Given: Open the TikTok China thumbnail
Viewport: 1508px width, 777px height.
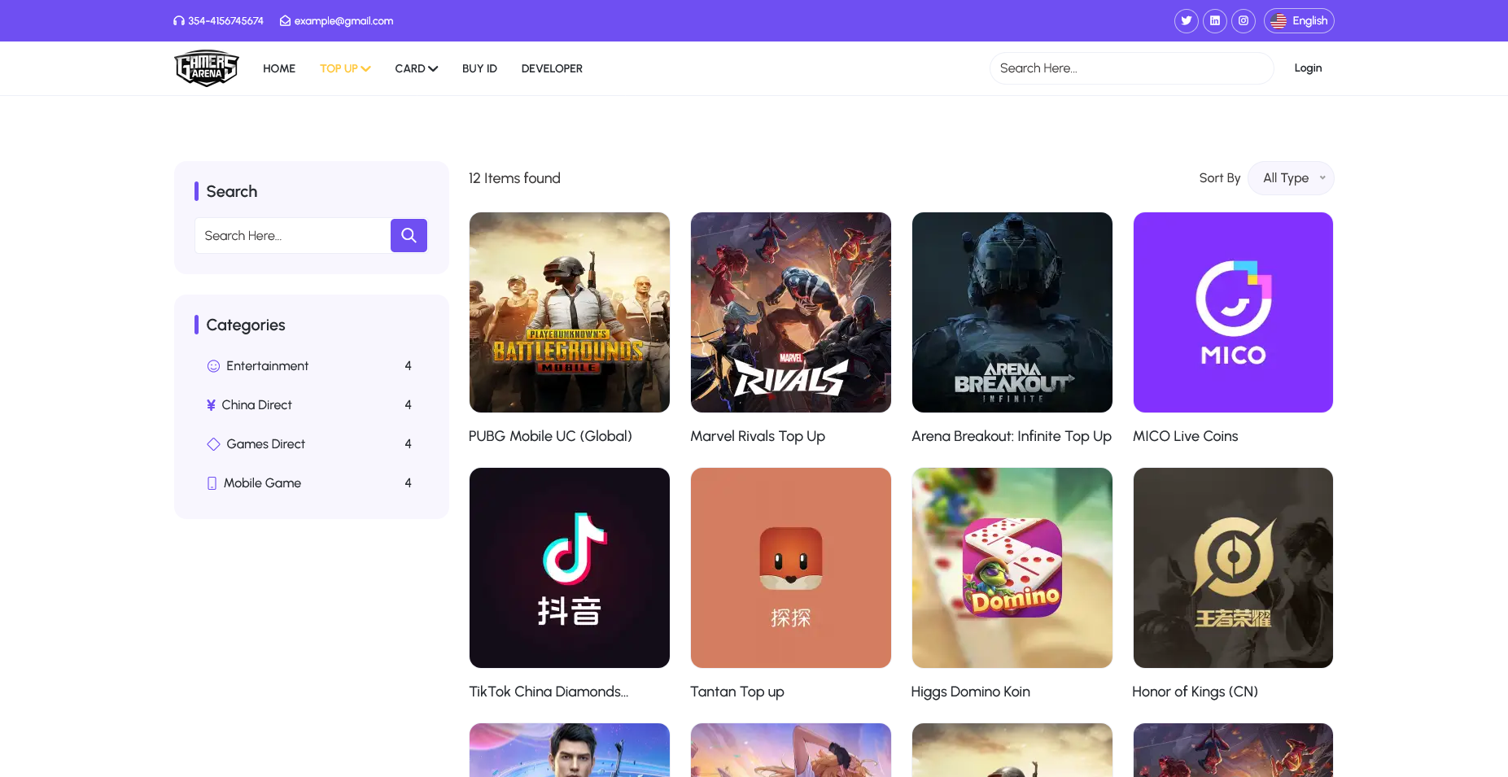Looking at the screenshot, I should [570, 568].
